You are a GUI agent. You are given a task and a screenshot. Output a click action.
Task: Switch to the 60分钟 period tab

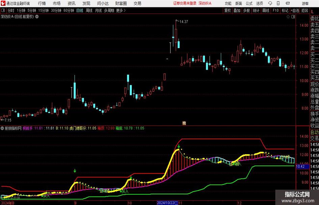[69, 10]
